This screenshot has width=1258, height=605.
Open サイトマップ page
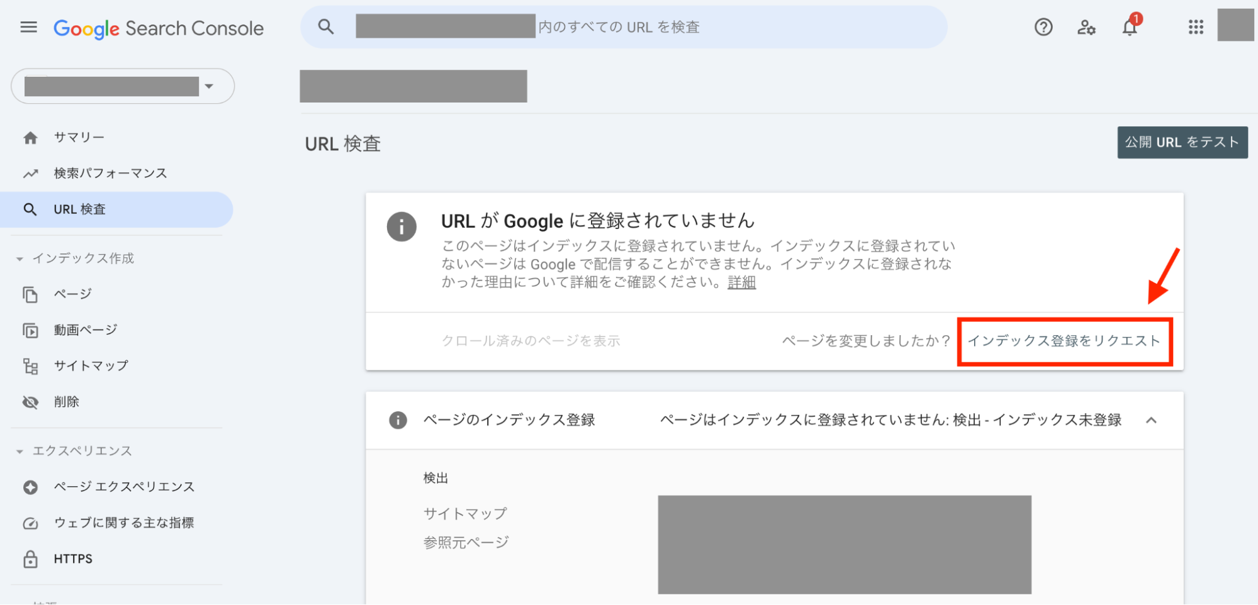91,366
